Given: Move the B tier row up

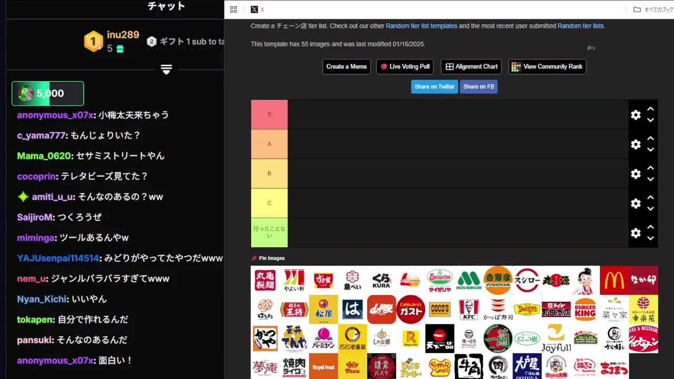Looking at the screenshot, I should pos(650,168).
